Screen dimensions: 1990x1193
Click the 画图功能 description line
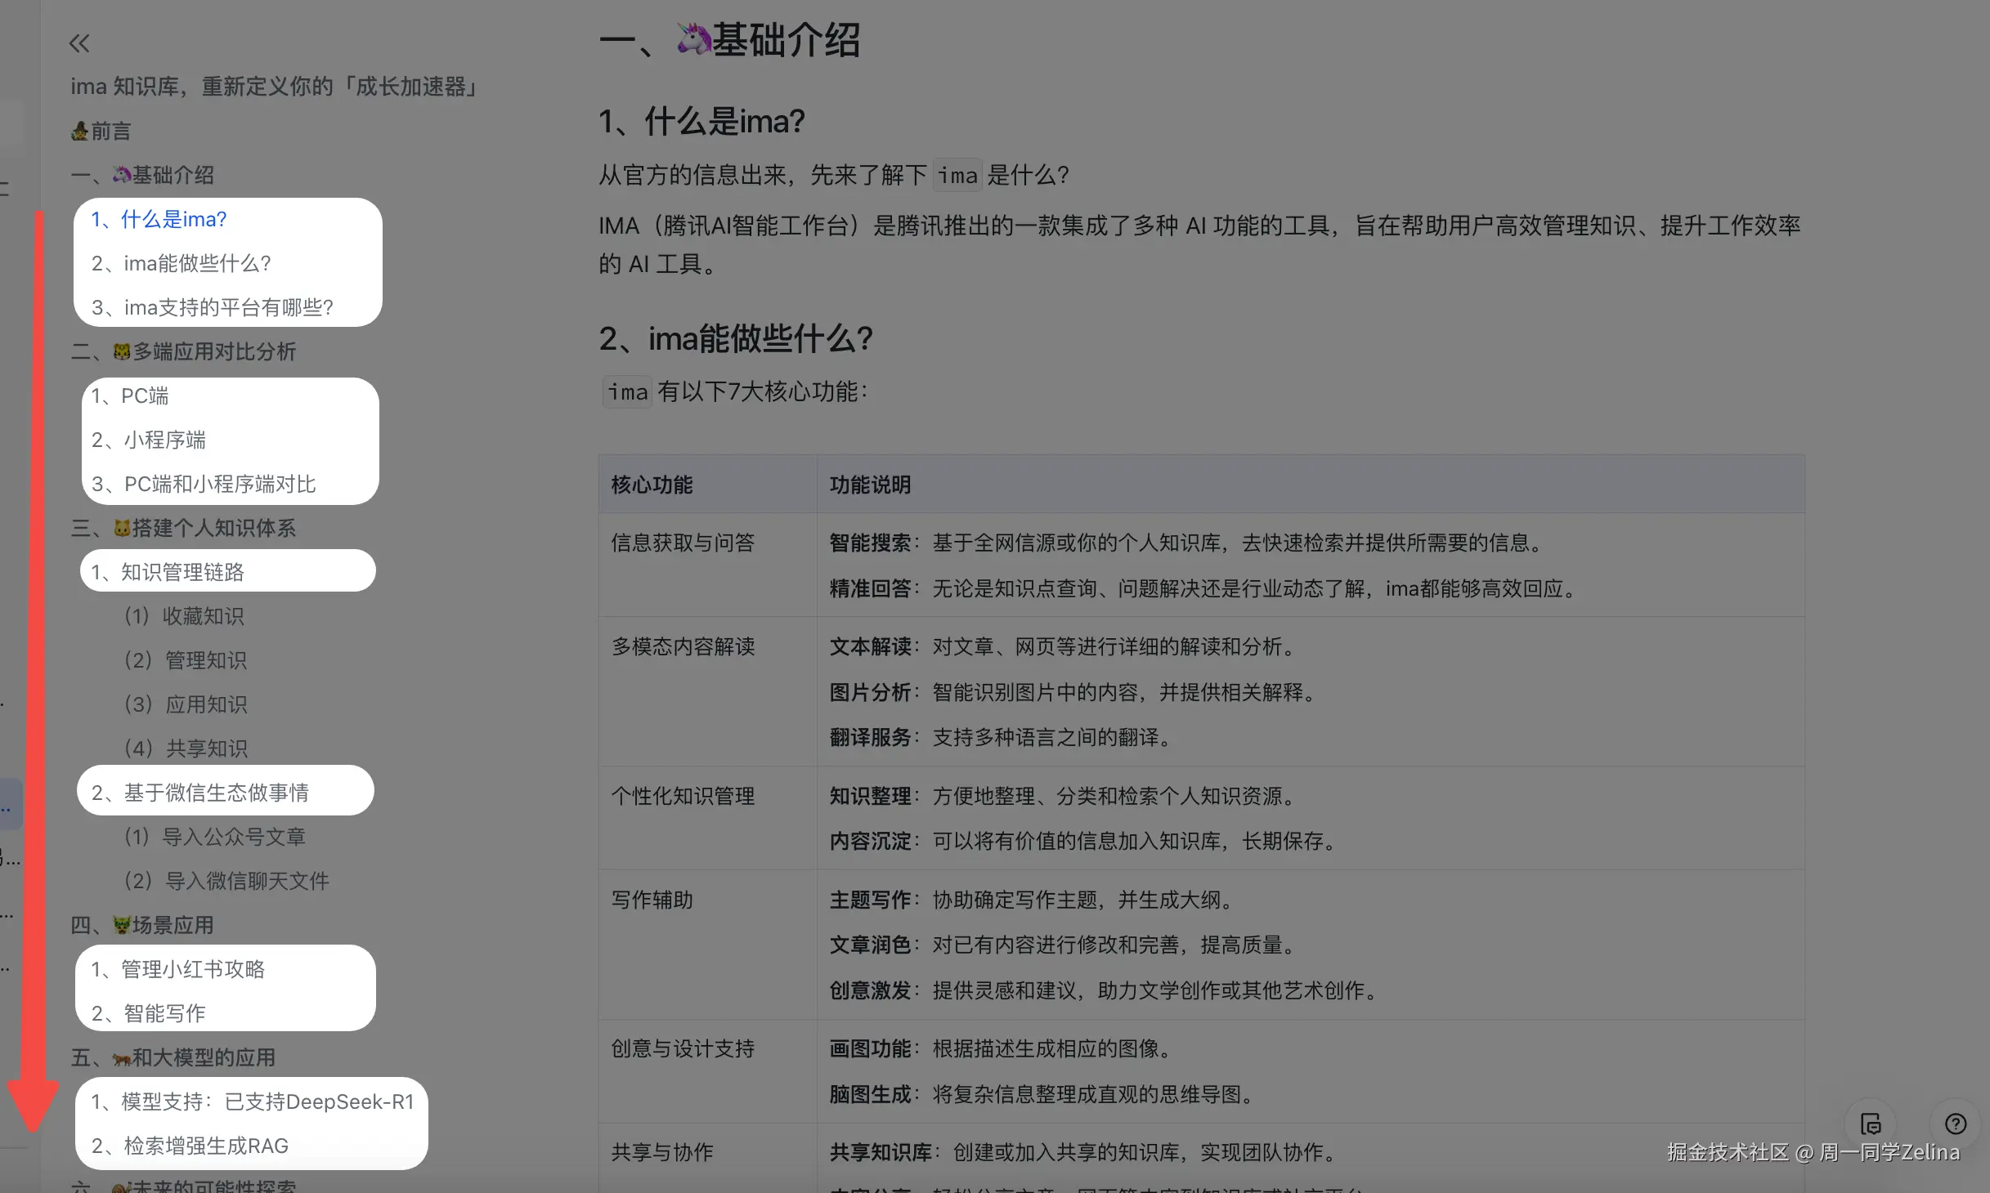click(1001, 1048)
